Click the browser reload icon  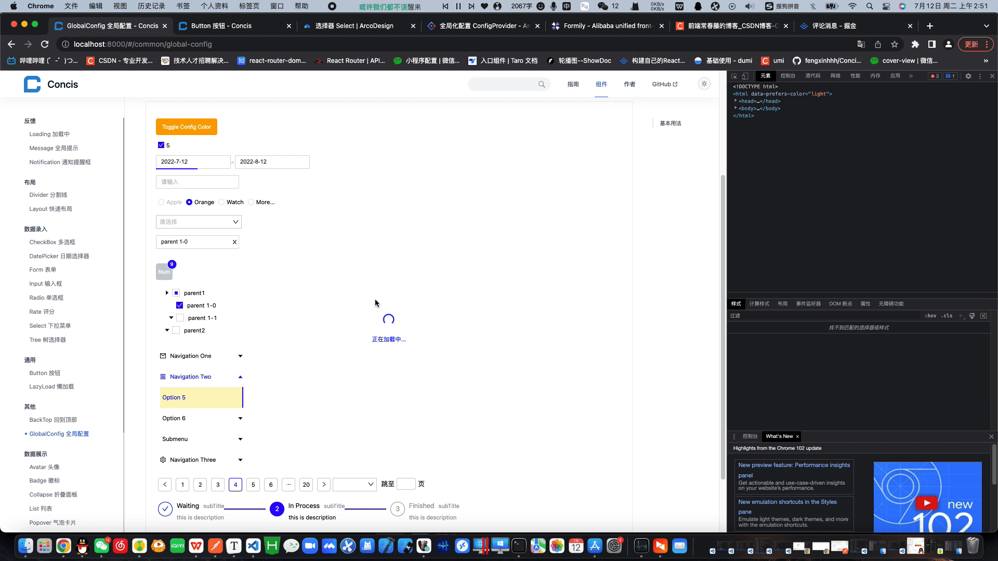coord(45,44)
